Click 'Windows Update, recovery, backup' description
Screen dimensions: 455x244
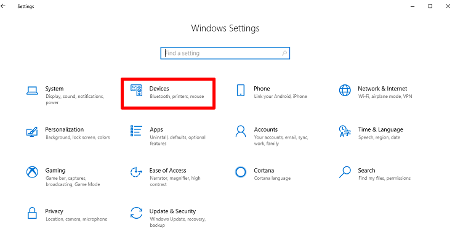177,222
